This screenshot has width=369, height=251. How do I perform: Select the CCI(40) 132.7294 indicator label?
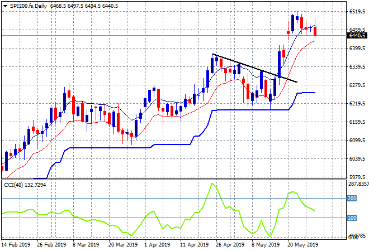(x=25, y=185)
